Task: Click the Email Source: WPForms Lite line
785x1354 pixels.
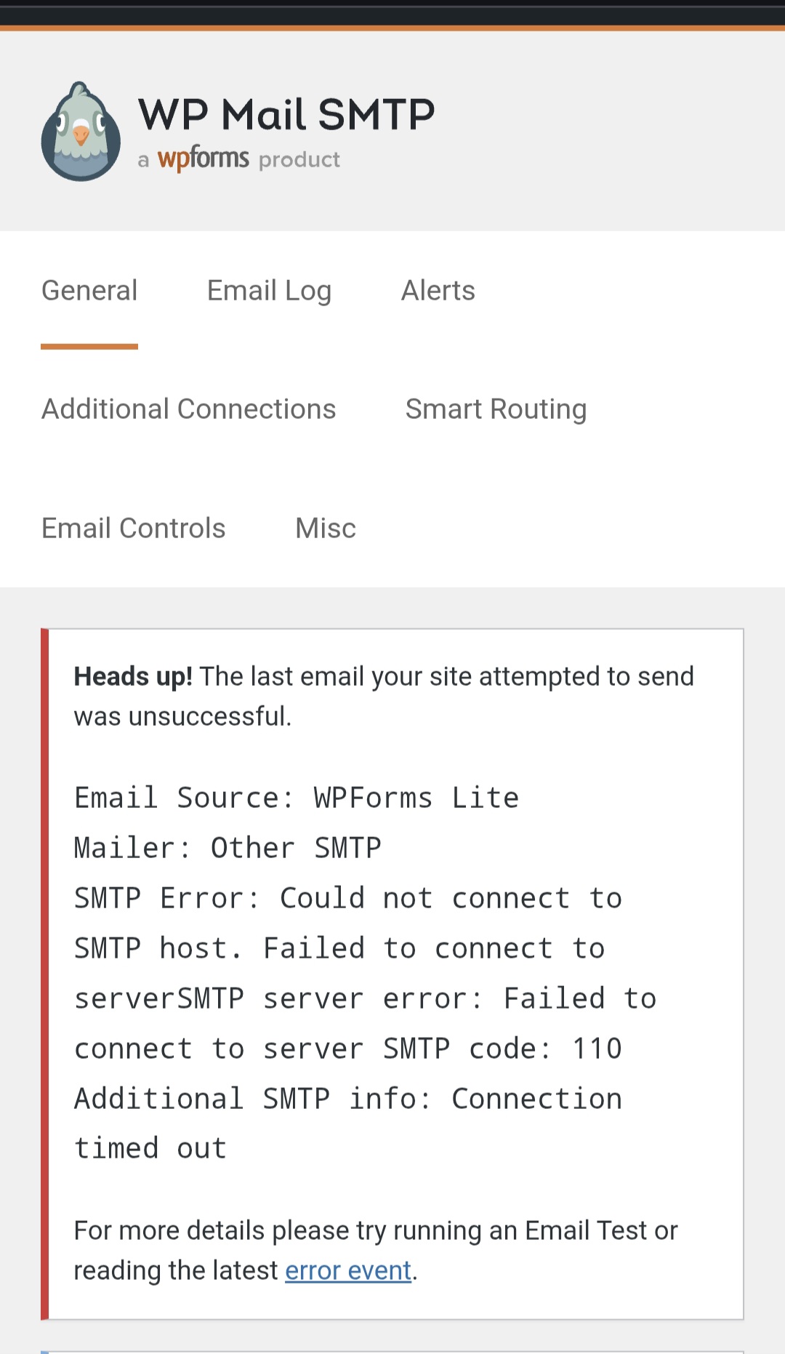Action: 297,798
